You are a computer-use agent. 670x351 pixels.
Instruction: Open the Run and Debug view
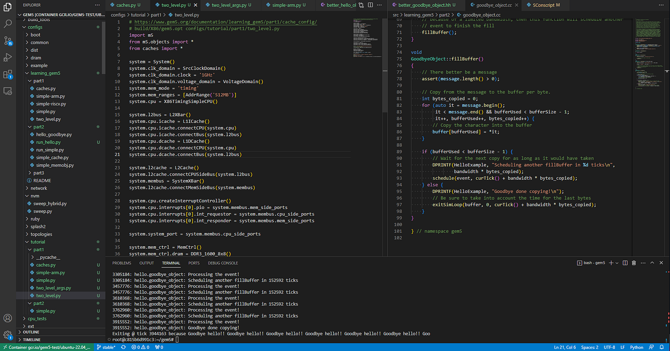[8, 57]
